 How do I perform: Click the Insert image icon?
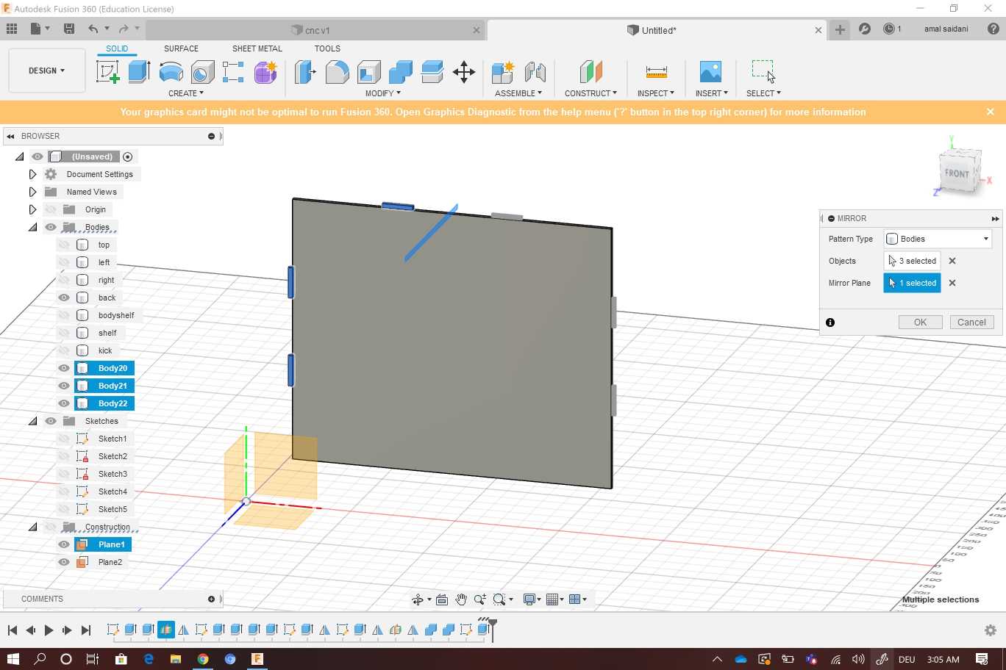click(x=710, y=72)
